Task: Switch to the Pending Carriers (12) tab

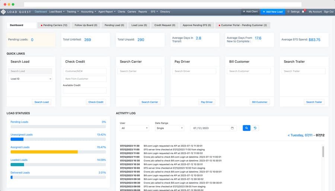Action: coord(54,25)
